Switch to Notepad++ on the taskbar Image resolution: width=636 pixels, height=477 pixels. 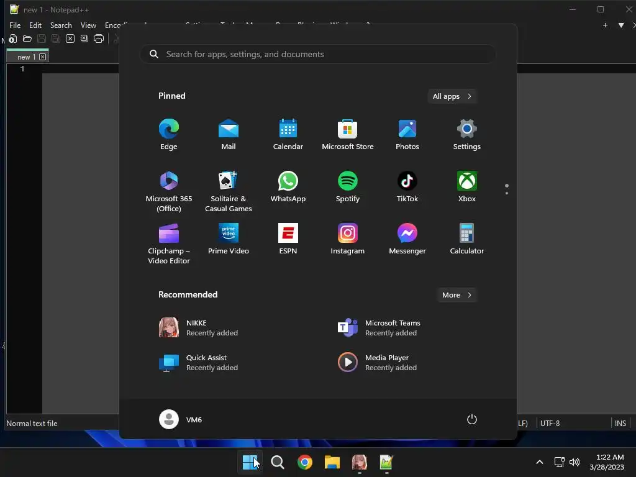(x=386, y=462)
